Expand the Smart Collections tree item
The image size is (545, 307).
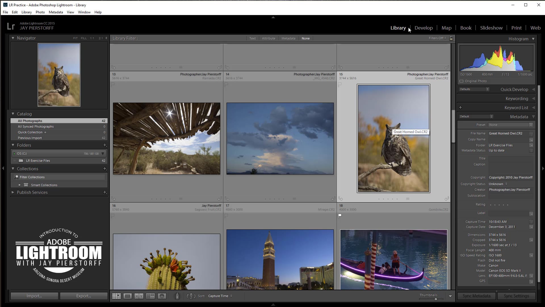click(20, 185)
